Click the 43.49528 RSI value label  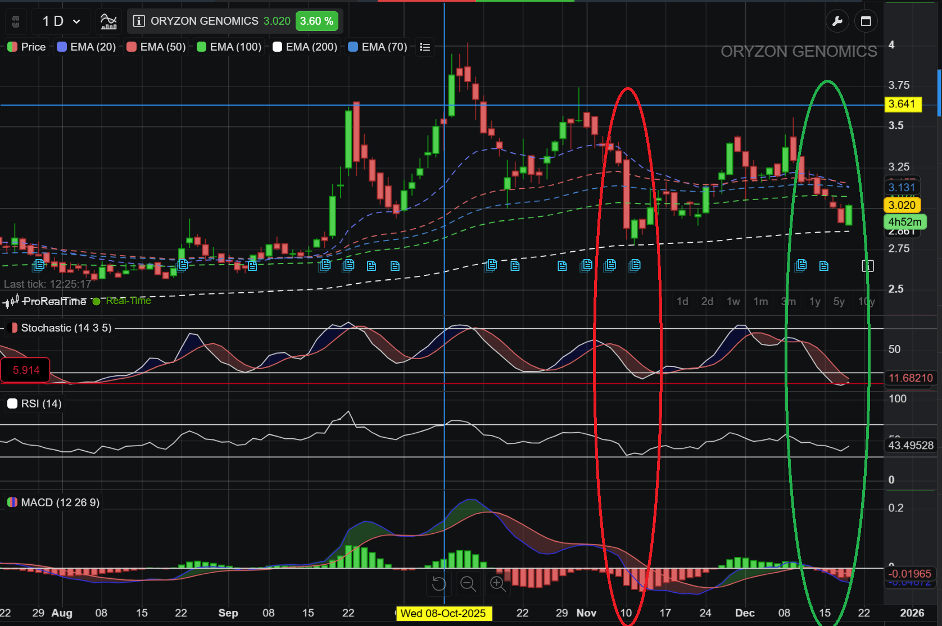911,446
